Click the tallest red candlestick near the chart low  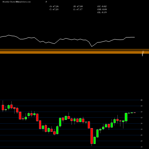[92, 136]
